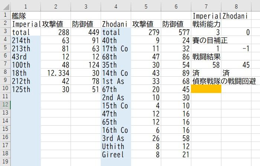Click the Imperial 攻撃値 header in column 2
260x166 pixels.
(56, 24)
